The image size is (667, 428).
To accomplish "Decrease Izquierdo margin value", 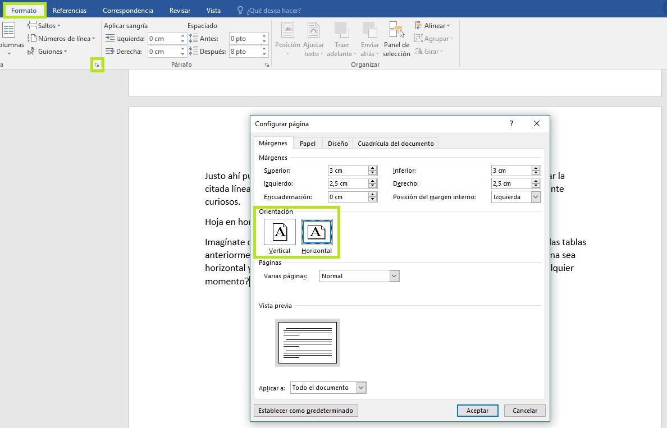I will [x=373, y=186].
